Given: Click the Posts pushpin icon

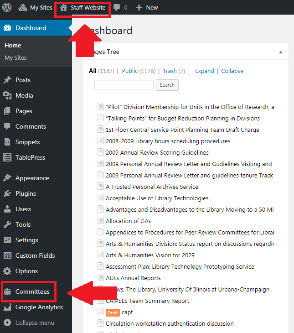Looking at the screenshot, I should click(7, 80).
